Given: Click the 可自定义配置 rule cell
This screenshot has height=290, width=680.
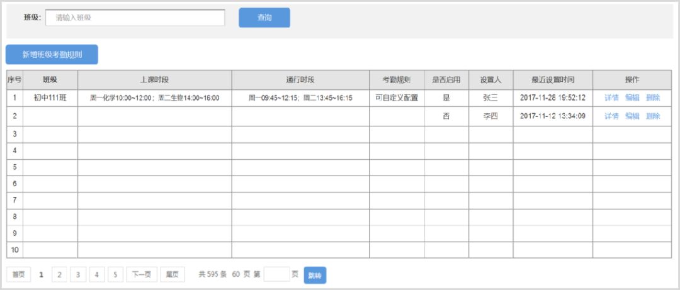Looking at the screenshot, I should pos(397,98).
